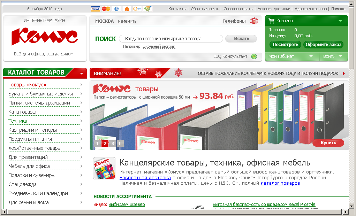Open the Выбираем шредер video link
356x216 pixels.
pyautogui.click(x=127, y=204)
